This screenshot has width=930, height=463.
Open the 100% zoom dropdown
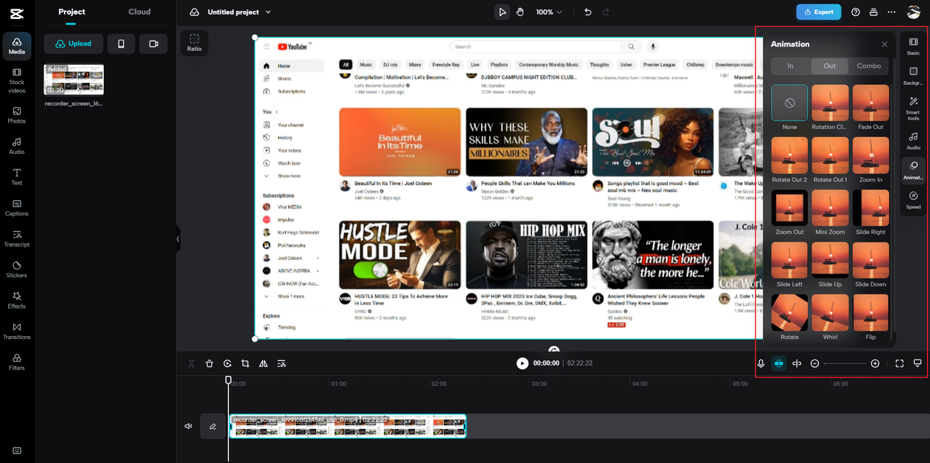(549, 12)
